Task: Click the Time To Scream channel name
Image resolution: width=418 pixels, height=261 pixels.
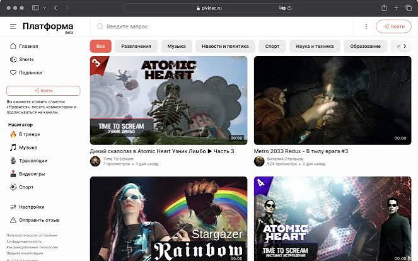Action: tap(119, 159)
